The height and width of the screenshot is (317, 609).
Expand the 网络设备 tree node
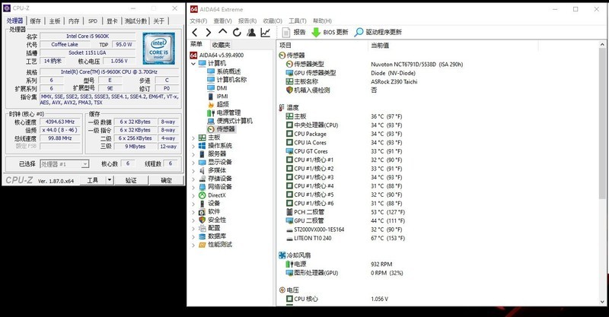(193, 187)
